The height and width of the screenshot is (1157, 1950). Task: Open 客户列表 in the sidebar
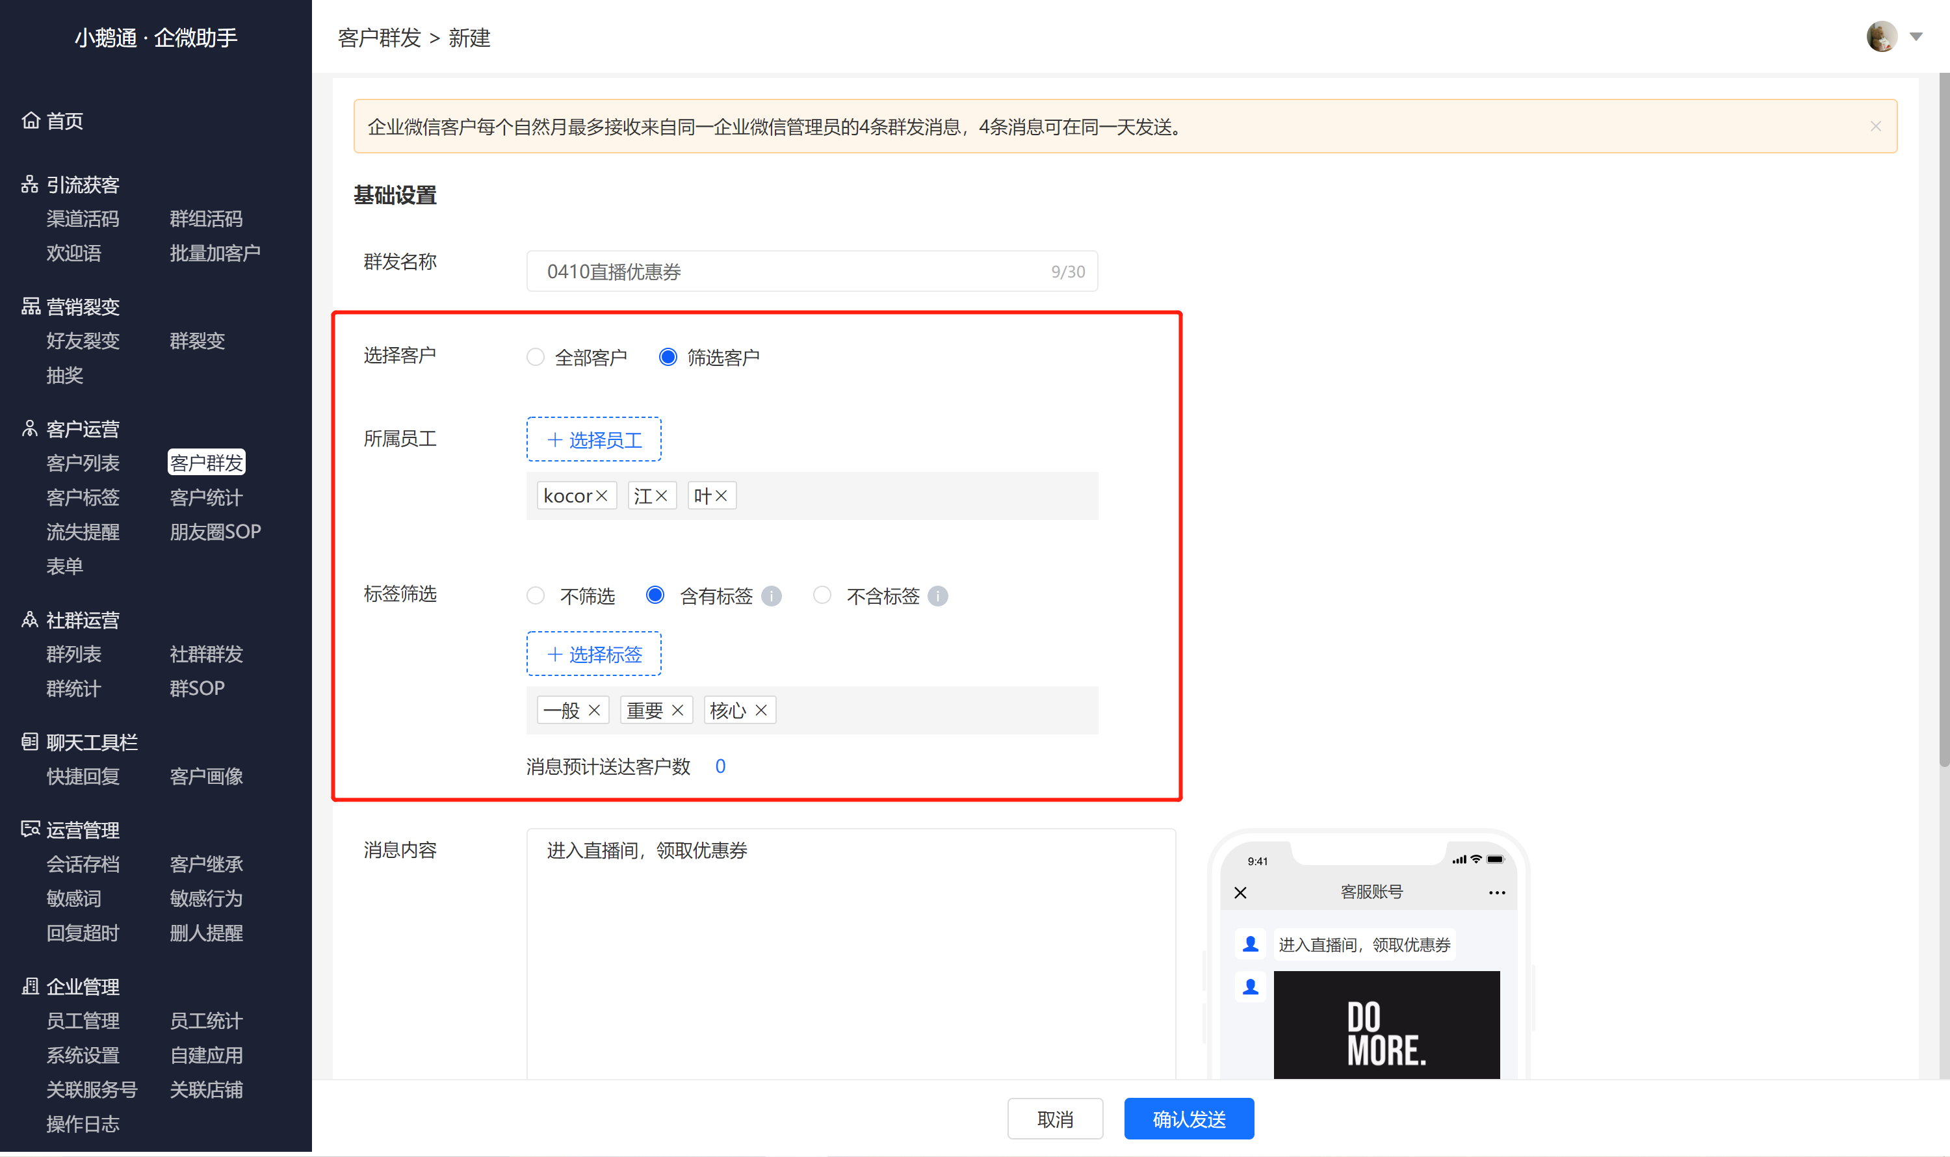click(83, 463)
